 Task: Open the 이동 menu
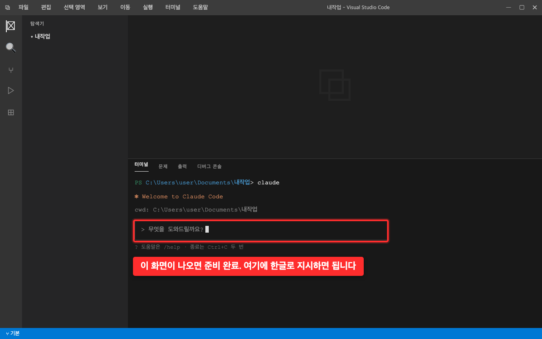pyautogui.click(x=125, y=7)
